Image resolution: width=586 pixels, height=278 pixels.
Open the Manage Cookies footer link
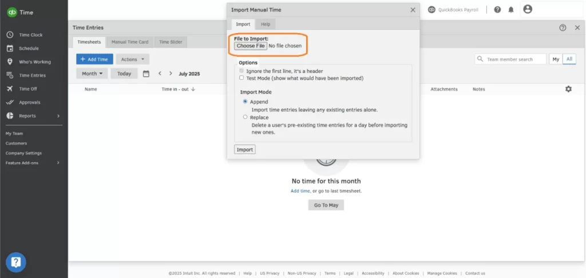pyautogui.click(x=442, y=273)
